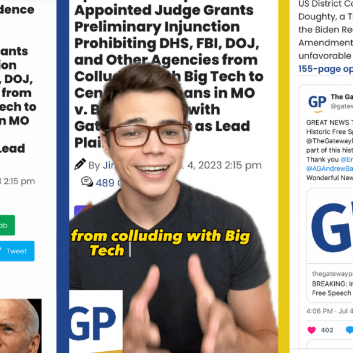Click the yellow caption 'from colluding with Big Tech'

pyautogui.click(x=161, y=243)
